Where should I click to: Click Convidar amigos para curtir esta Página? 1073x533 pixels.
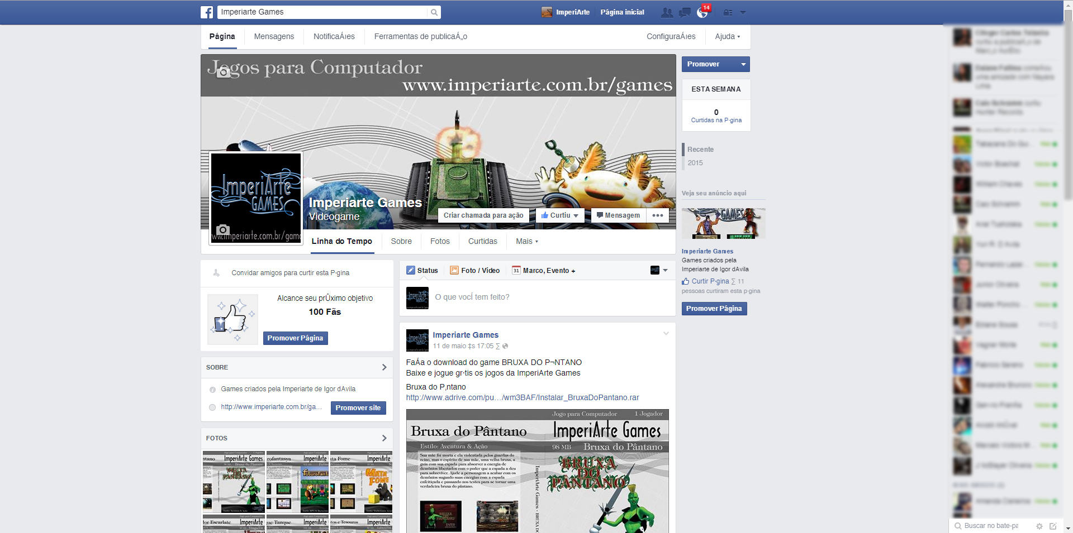pyautogui.click(x=291, y=273)
